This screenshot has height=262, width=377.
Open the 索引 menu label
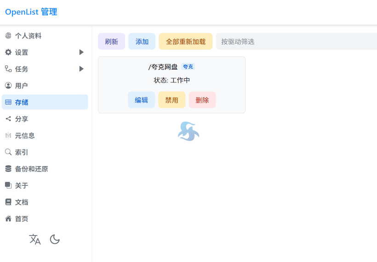(x=22, y=152)
